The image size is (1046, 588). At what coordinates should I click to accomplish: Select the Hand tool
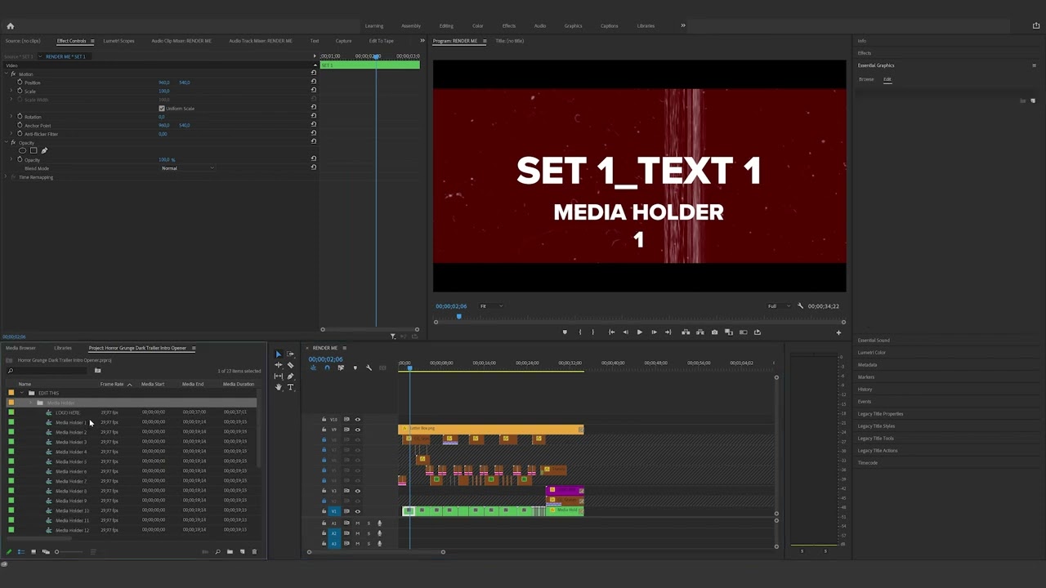[x=278, y=387]
